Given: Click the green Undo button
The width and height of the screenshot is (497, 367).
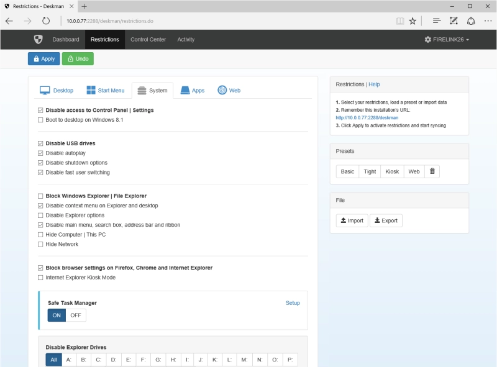Looking at the screenshot, I should (x=78, y=58).
